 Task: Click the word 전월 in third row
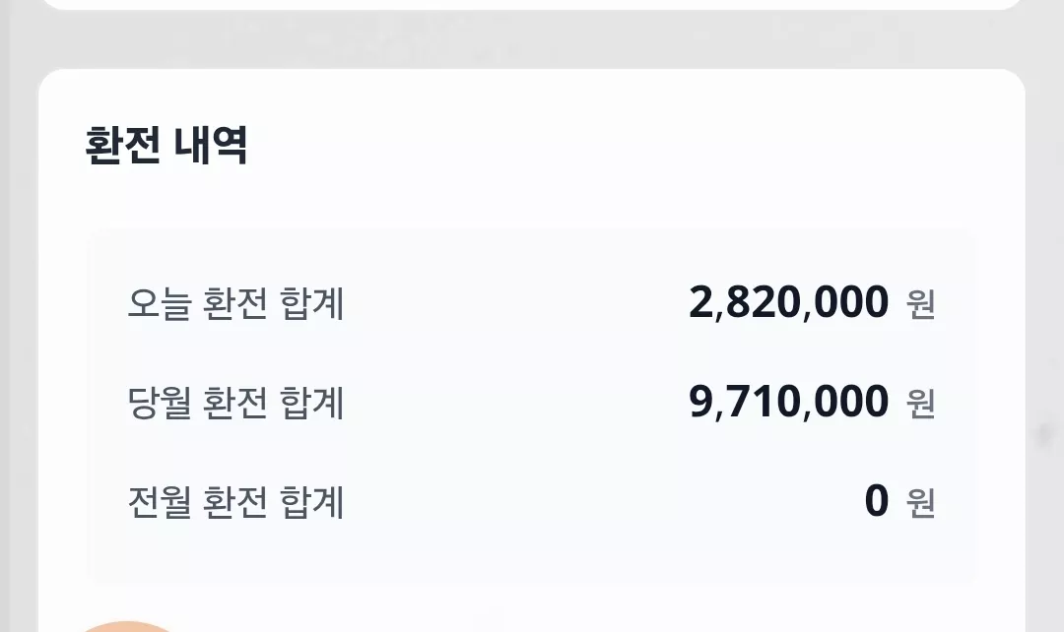pos(160,502)
